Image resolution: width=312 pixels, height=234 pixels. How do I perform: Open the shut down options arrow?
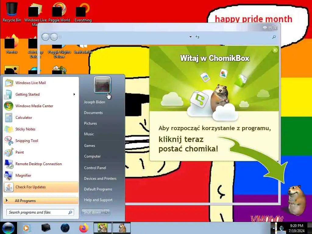click(x=106, y=212)
